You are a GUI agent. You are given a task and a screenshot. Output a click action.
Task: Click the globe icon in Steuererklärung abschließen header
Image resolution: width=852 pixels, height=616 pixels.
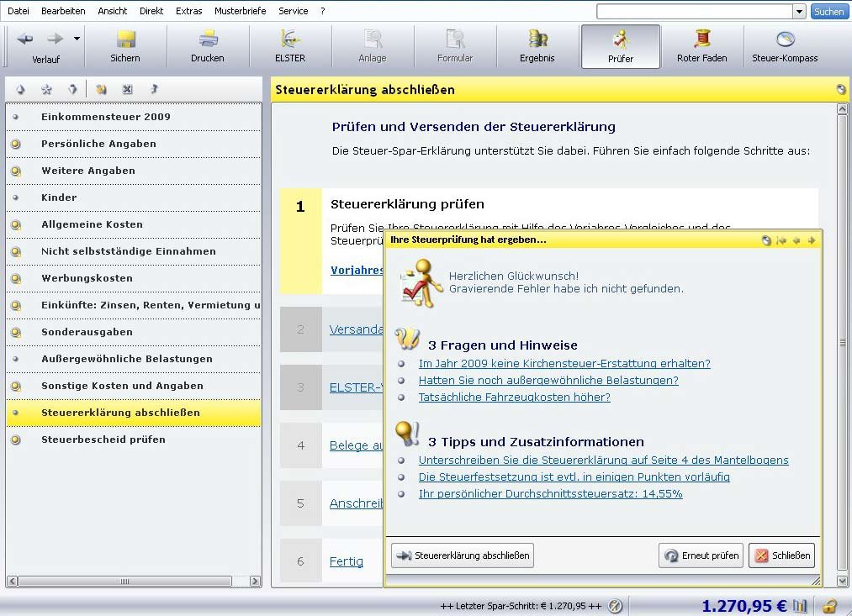coord(840,90)
